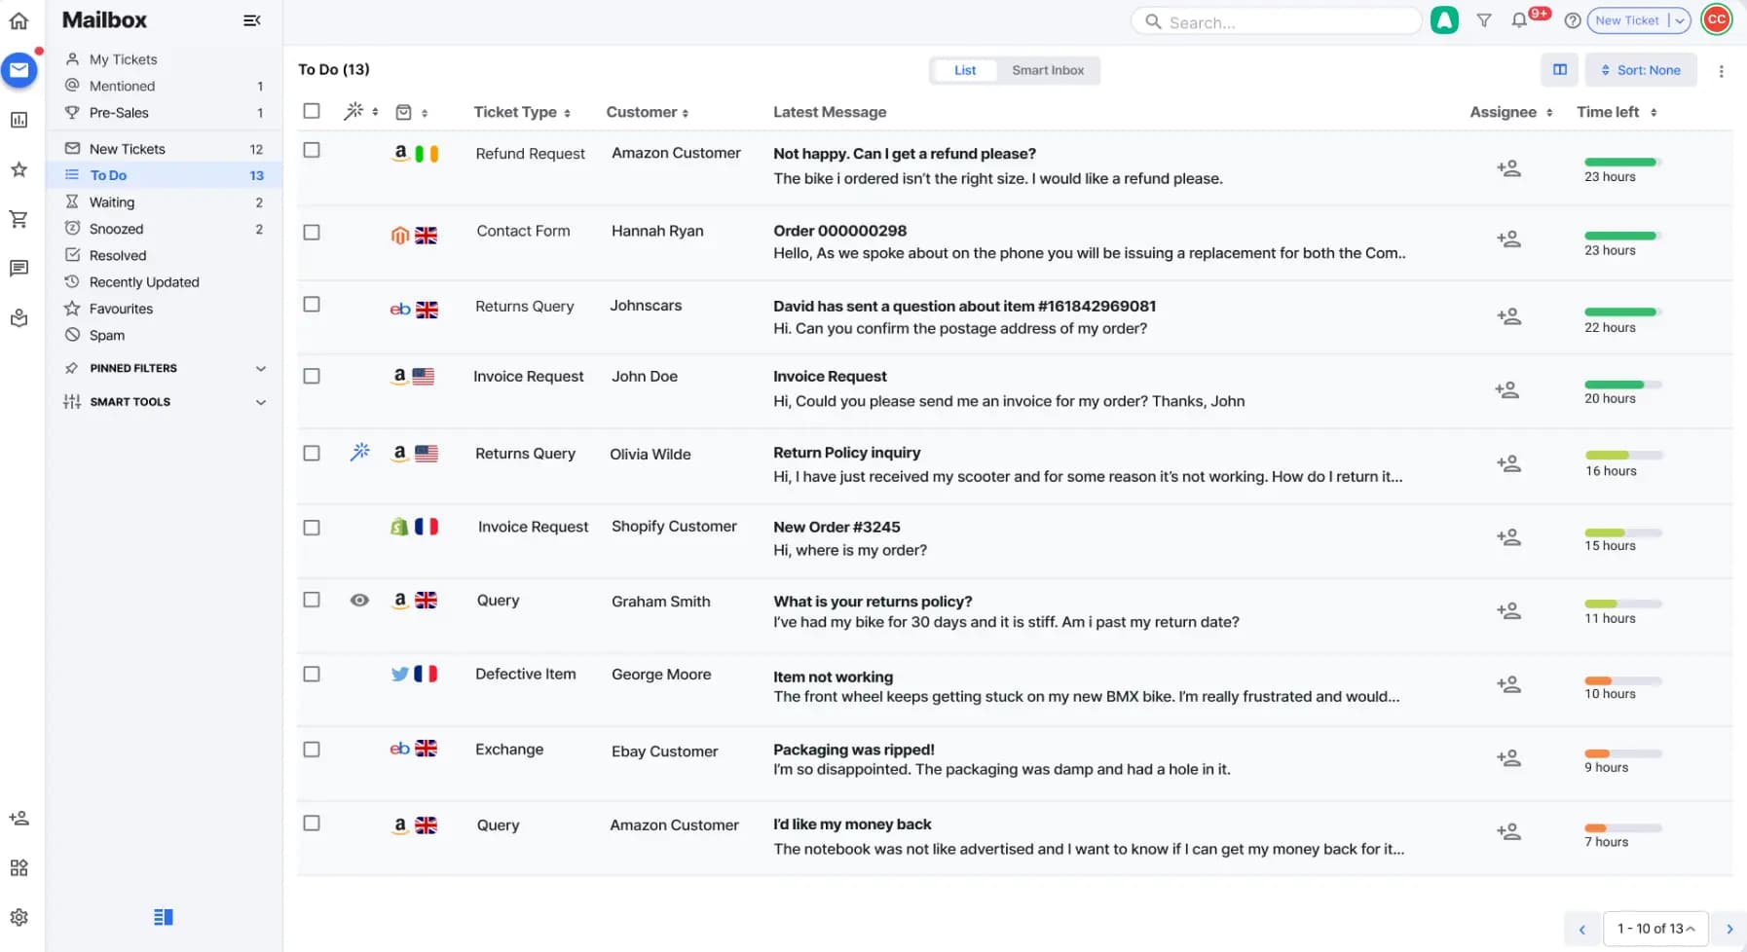
Task: Click the green A status icon
Action: [x=1444, y=19]
